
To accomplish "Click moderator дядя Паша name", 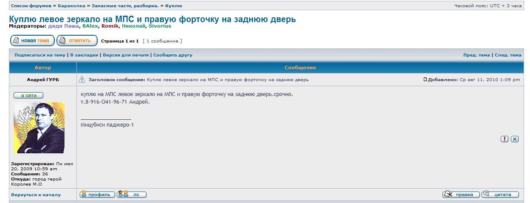I will (63, 26).
